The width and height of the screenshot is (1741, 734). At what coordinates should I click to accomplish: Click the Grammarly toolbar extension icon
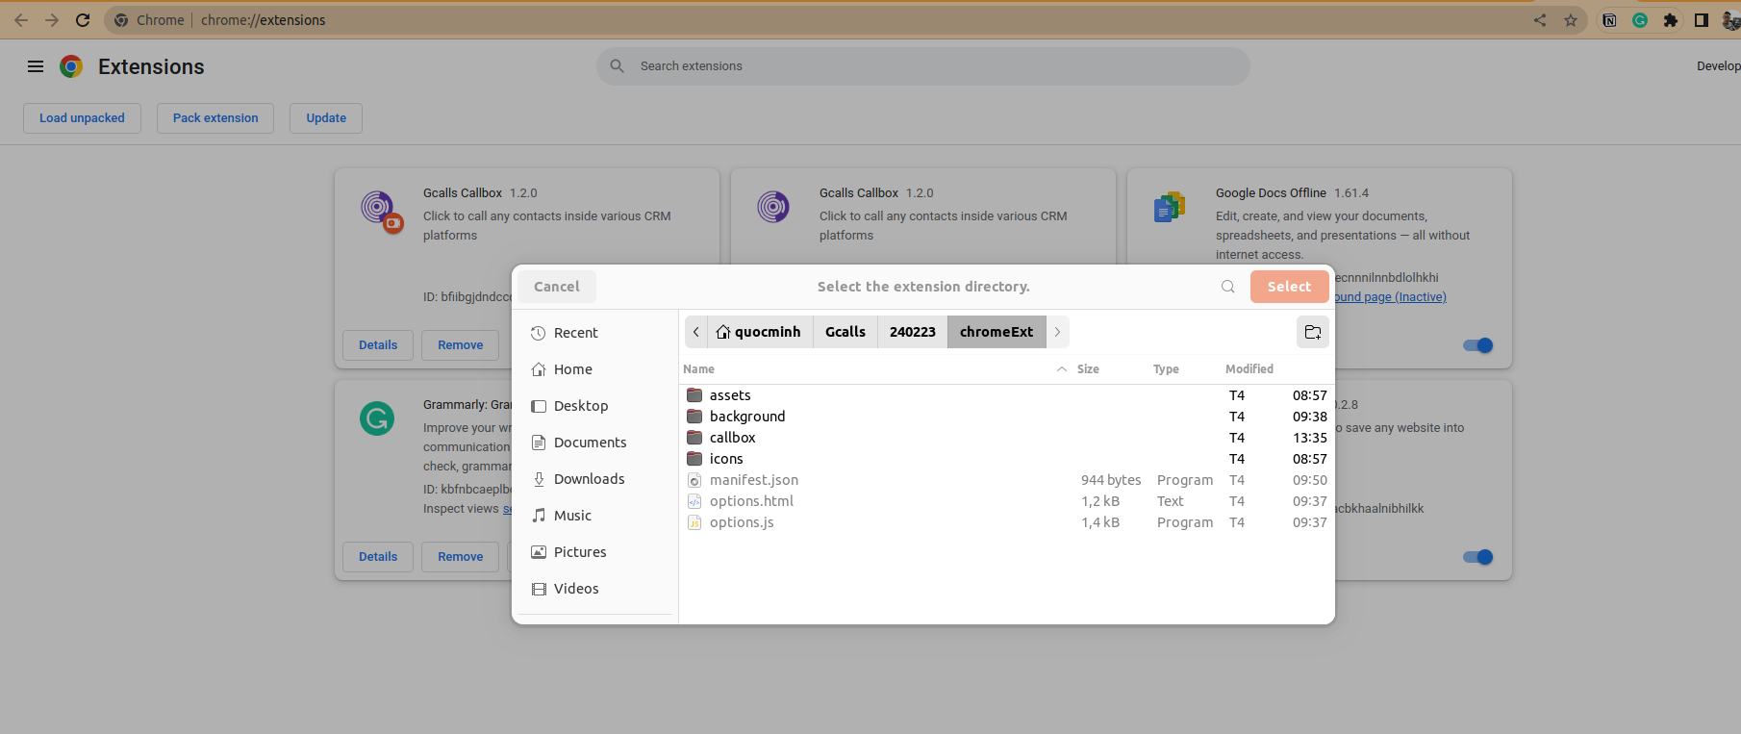(x=1640, y=20)
